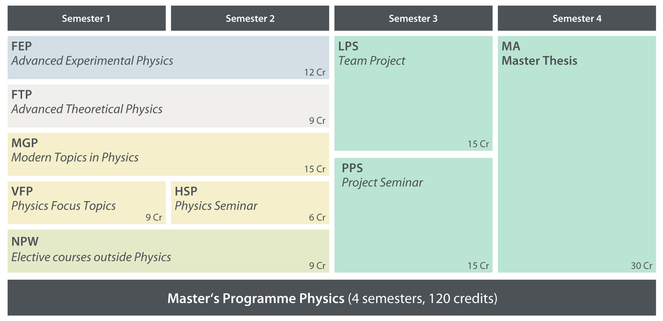The width and height of the screenshot is (663, 321).
Task: Click the 9 Cr label in VFP
Action: coord(154,217)
